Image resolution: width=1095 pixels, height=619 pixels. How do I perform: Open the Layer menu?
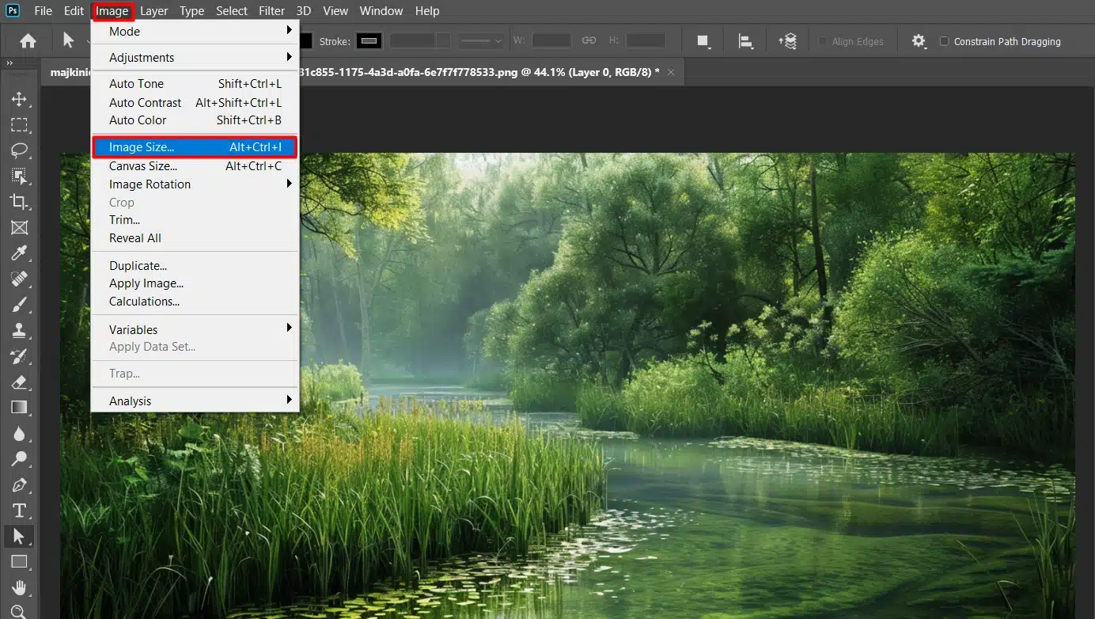tap(153, 11)
